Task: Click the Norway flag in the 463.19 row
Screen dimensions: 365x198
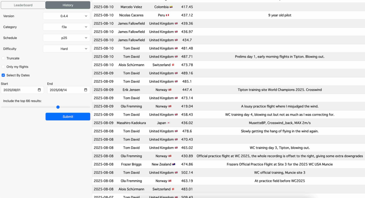Action: point(170,181)
